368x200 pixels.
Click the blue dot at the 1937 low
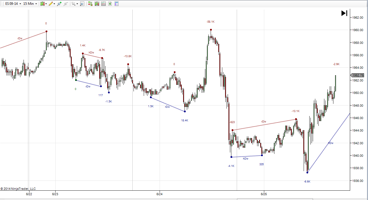307,173
